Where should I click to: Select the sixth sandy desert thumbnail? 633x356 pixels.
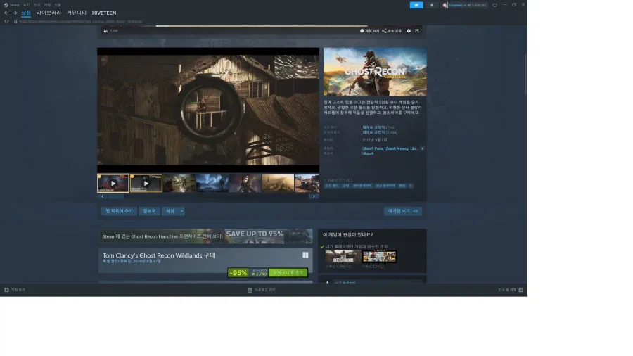(278, 183)
